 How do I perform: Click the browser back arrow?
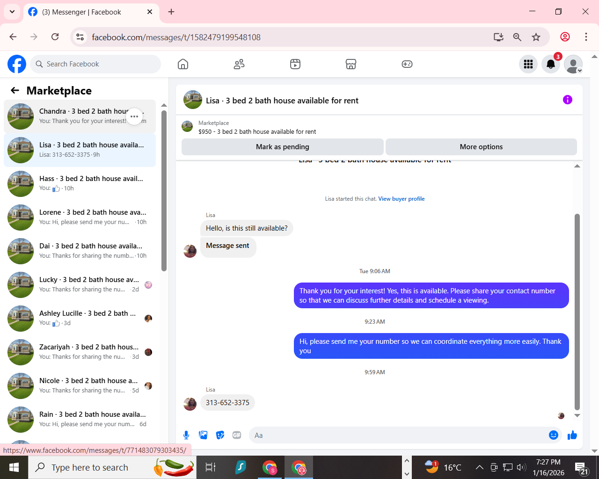(x=13, y=37)
